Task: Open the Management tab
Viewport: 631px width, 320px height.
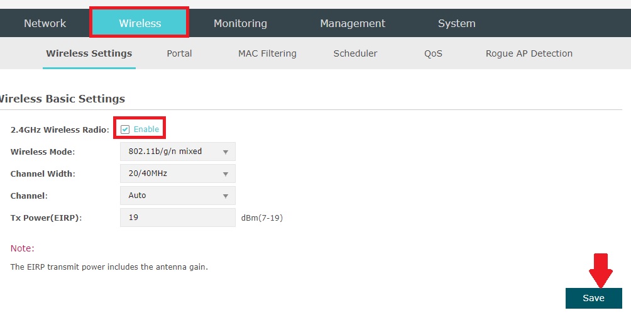Action: [353, 23]
